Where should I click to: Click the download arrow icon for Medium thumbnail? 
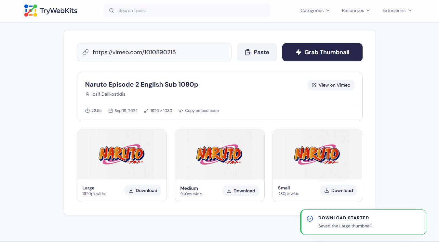(229, 191)
